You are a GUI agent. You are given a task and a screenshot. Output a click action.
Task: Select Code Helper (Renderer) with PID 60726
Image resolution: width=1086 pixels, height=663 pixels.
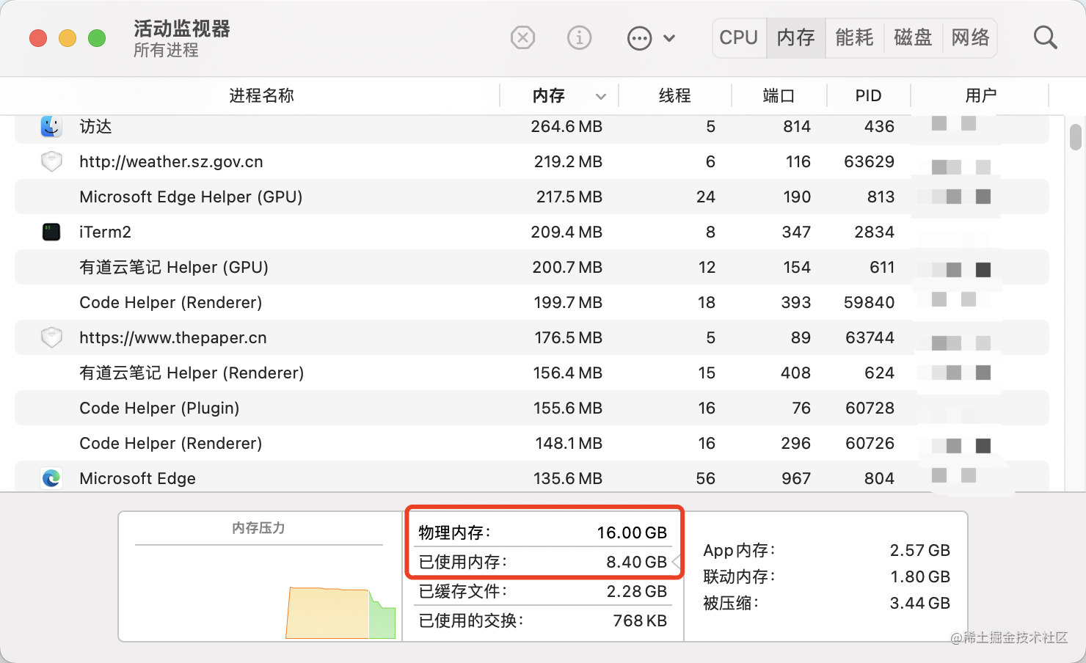(x=170, y=443)
